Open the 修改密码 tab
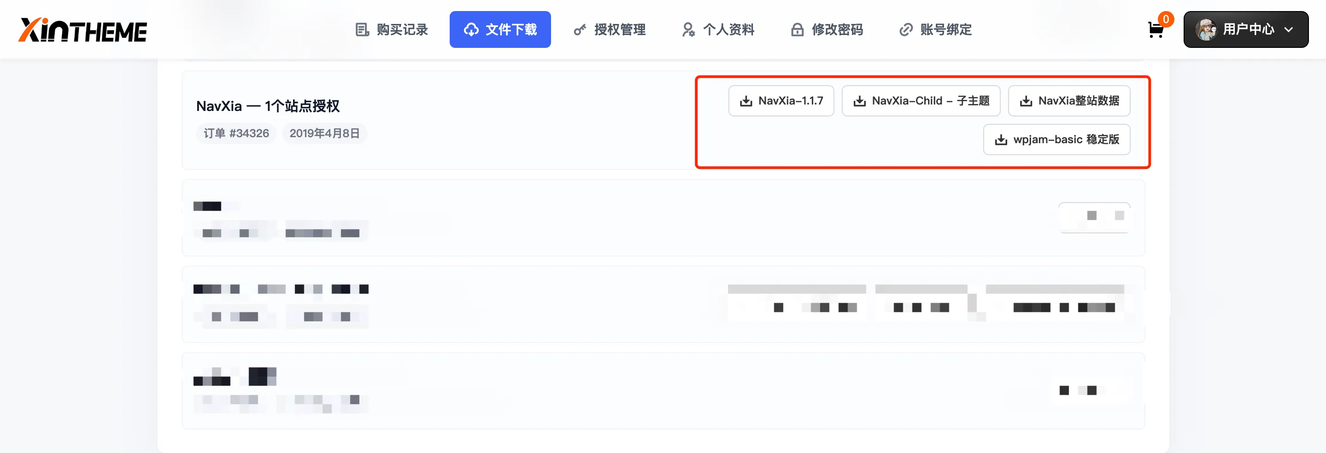1326x453 pixels. 827,30
